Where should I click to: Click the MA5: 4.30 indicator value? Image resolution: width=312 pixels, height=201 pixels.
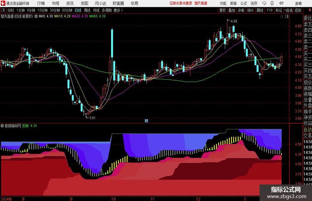click(46, 16)
